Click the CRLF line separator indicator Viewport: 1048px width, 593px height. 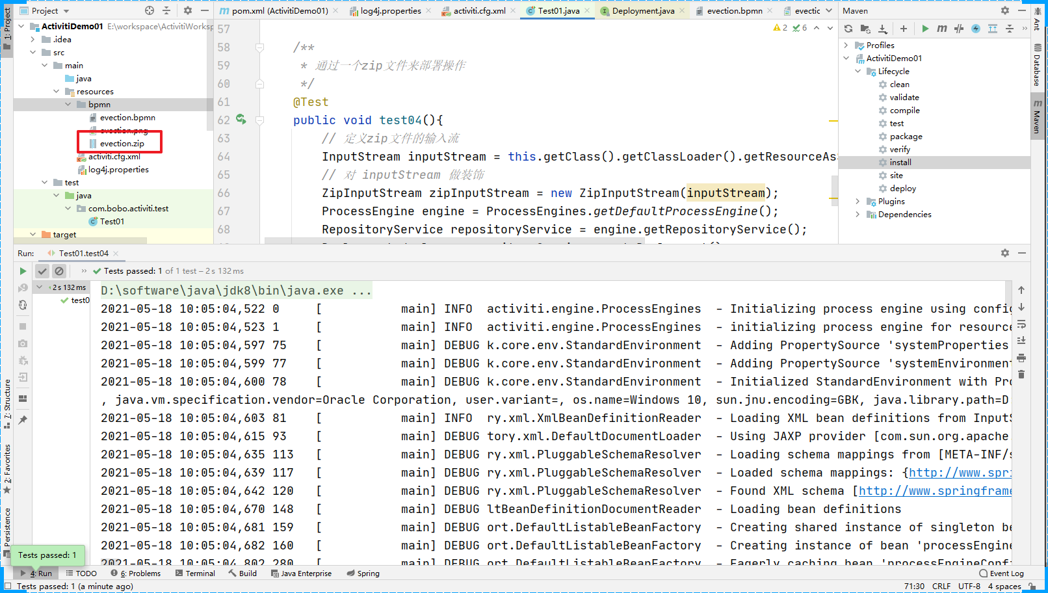[x=941, y=586]
